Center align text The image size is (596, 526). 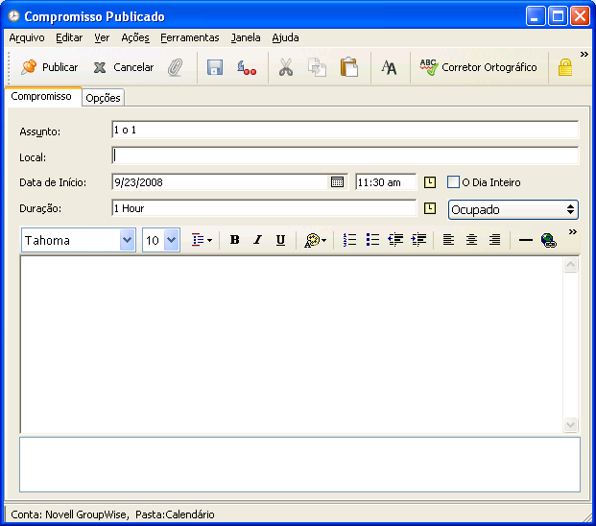pyautogui.click(x=471, y=240)
